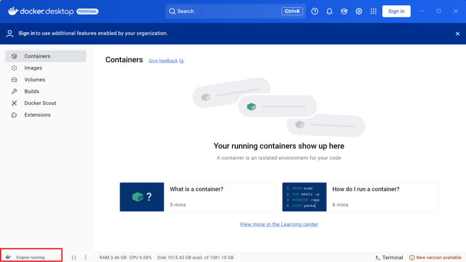Click the Docker Desktop whale logo
Screen dimensions: 466x262
tap(13, 11)
